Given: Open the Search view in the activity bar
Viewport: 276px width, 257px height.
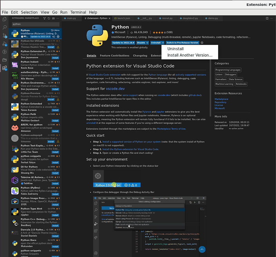Looking at the screenshot, I should click(4, 28).
